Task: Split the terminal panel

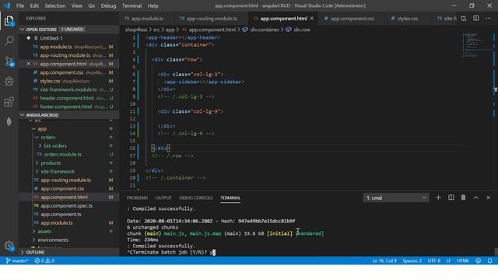Action: coord(451,198)
